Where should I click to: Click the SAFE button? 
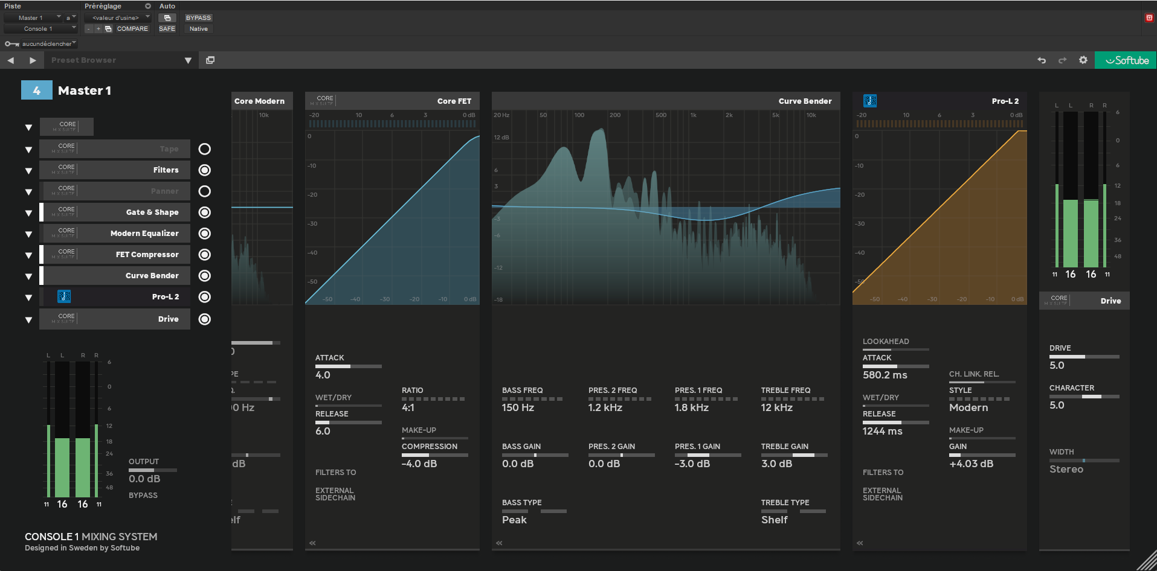(167, 29)
